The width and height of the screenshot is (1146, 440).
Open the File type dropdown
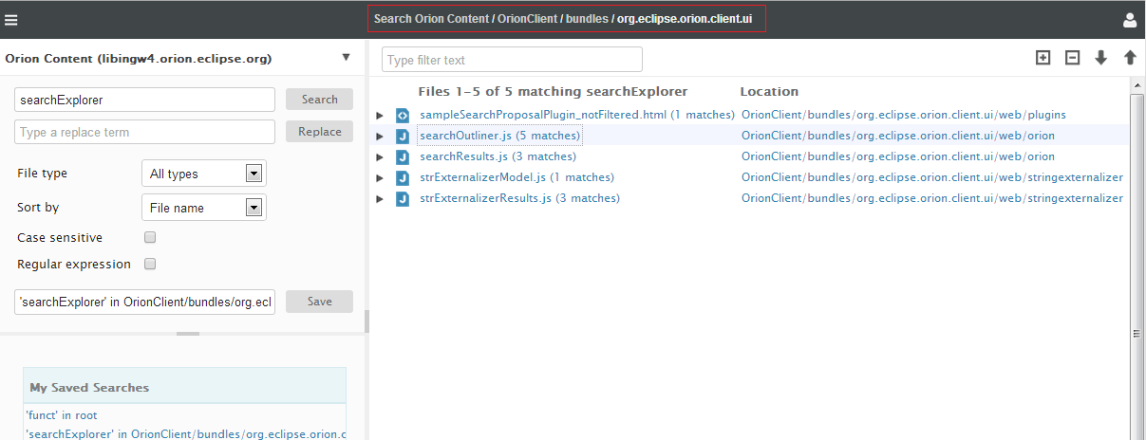tap(204, 174)
